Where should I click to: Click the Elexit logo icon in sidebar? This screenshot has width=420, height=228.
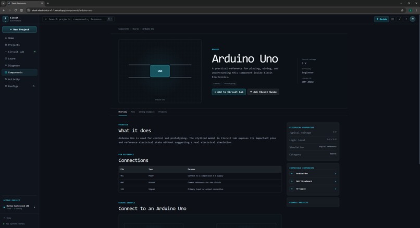tap(5, 19)
